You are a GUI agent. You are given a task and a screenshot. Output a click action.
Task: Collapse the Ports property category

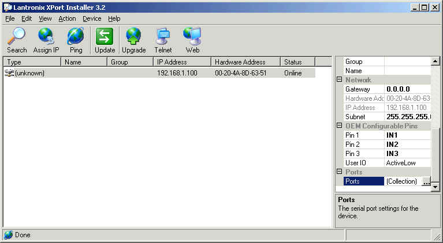340,172
